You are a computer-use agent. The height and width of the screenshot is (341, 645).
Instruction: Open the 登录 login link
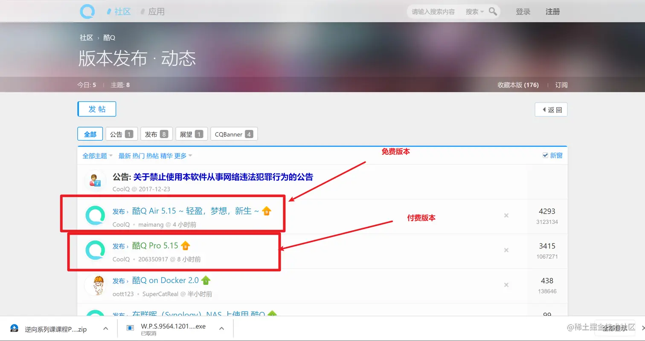pyautogui.click(x=523, y=12)
